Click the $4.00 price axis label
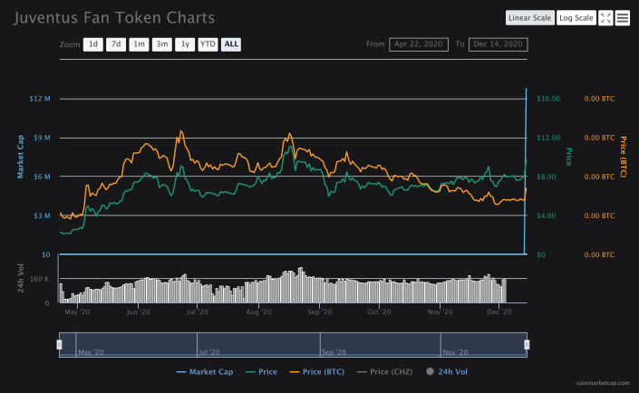Image resolution: width=639 pixels, height=393 pixels. coord(546,216)
